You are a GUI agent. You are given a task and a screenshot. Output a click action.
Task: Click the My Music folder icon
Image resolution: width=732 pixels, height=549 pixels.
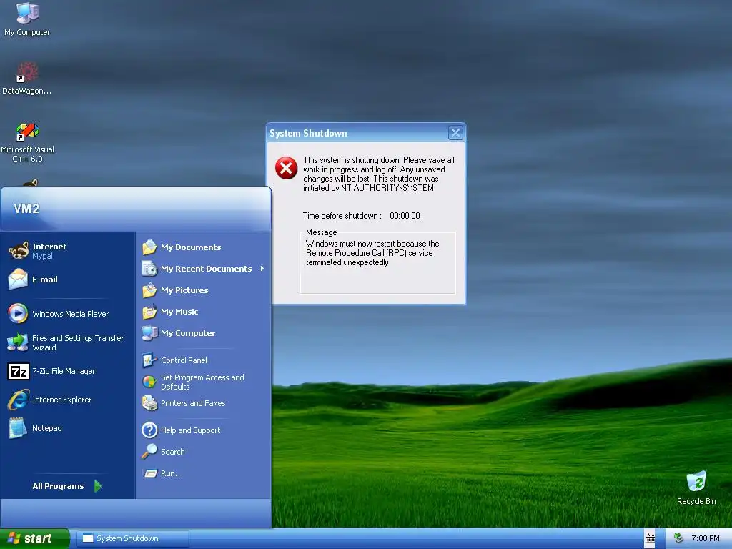point(149,312)
